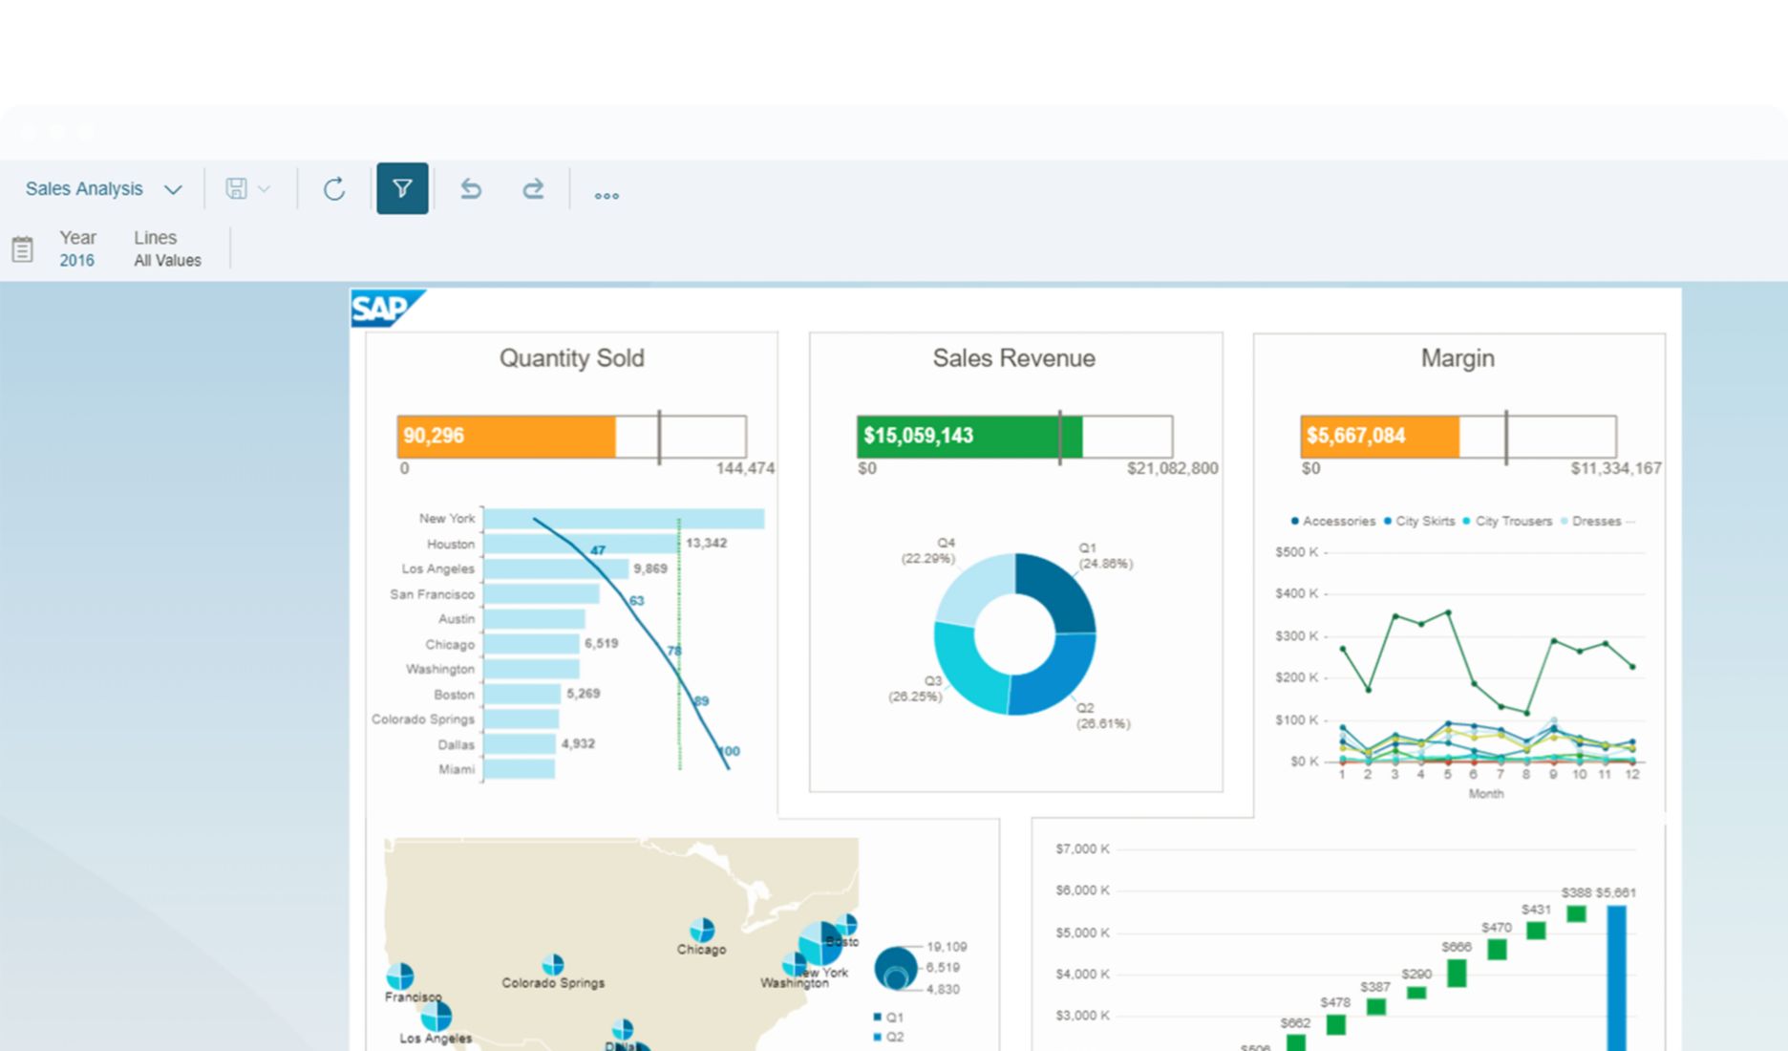Click the Redo arrow icon
The height and width of the screenshot is (1051, 1788).
533,189
